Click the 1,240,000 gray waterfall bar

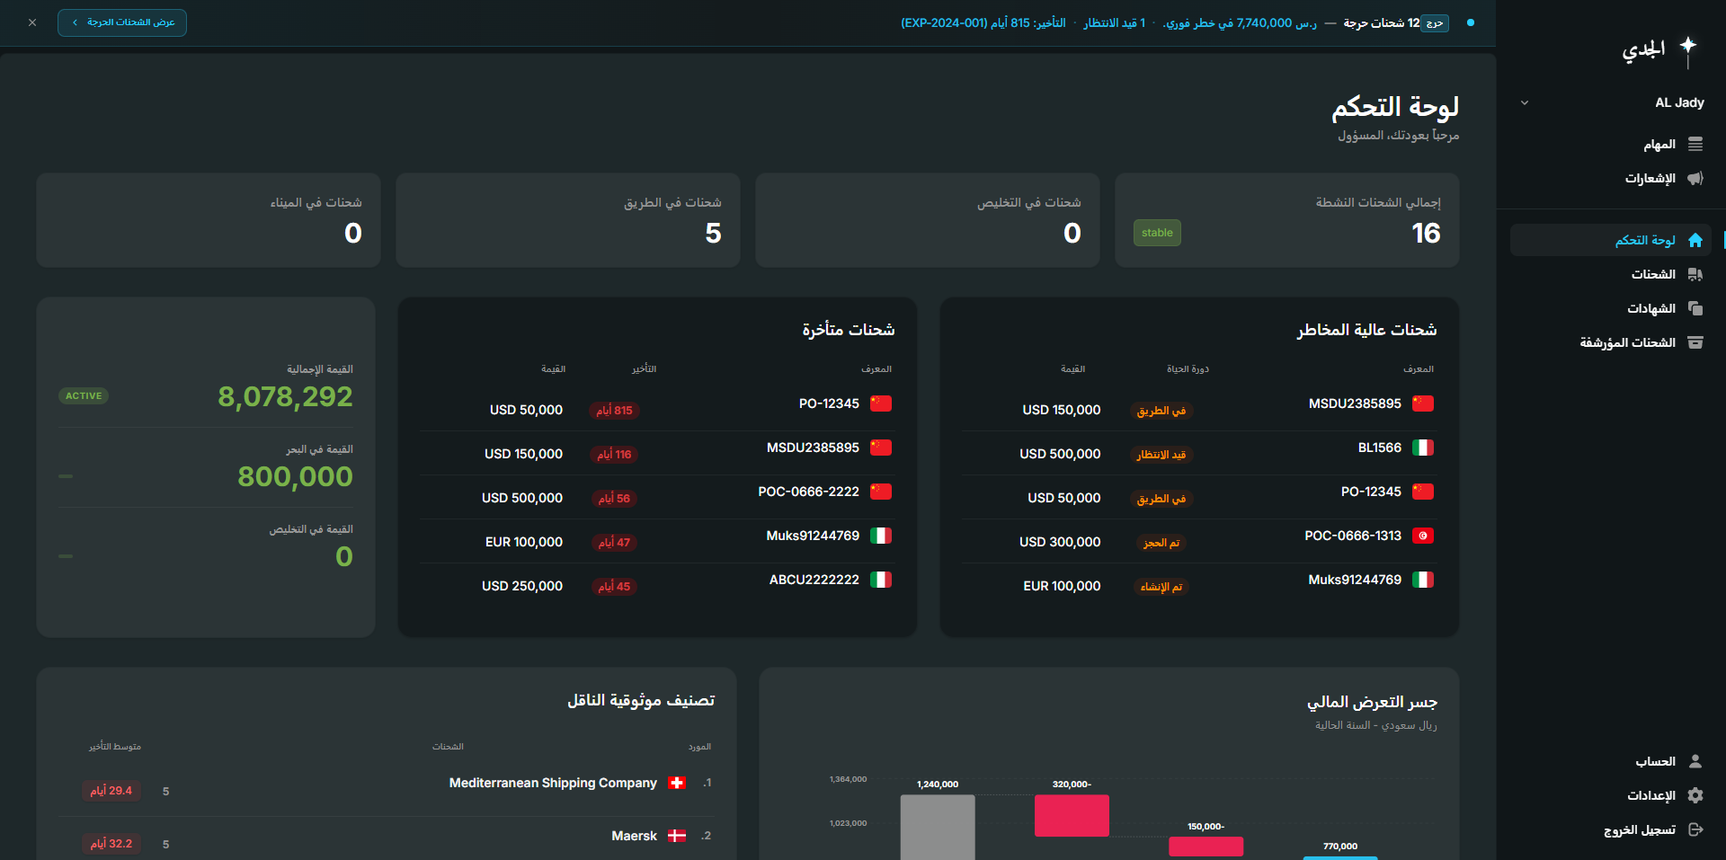coord(938,827)
